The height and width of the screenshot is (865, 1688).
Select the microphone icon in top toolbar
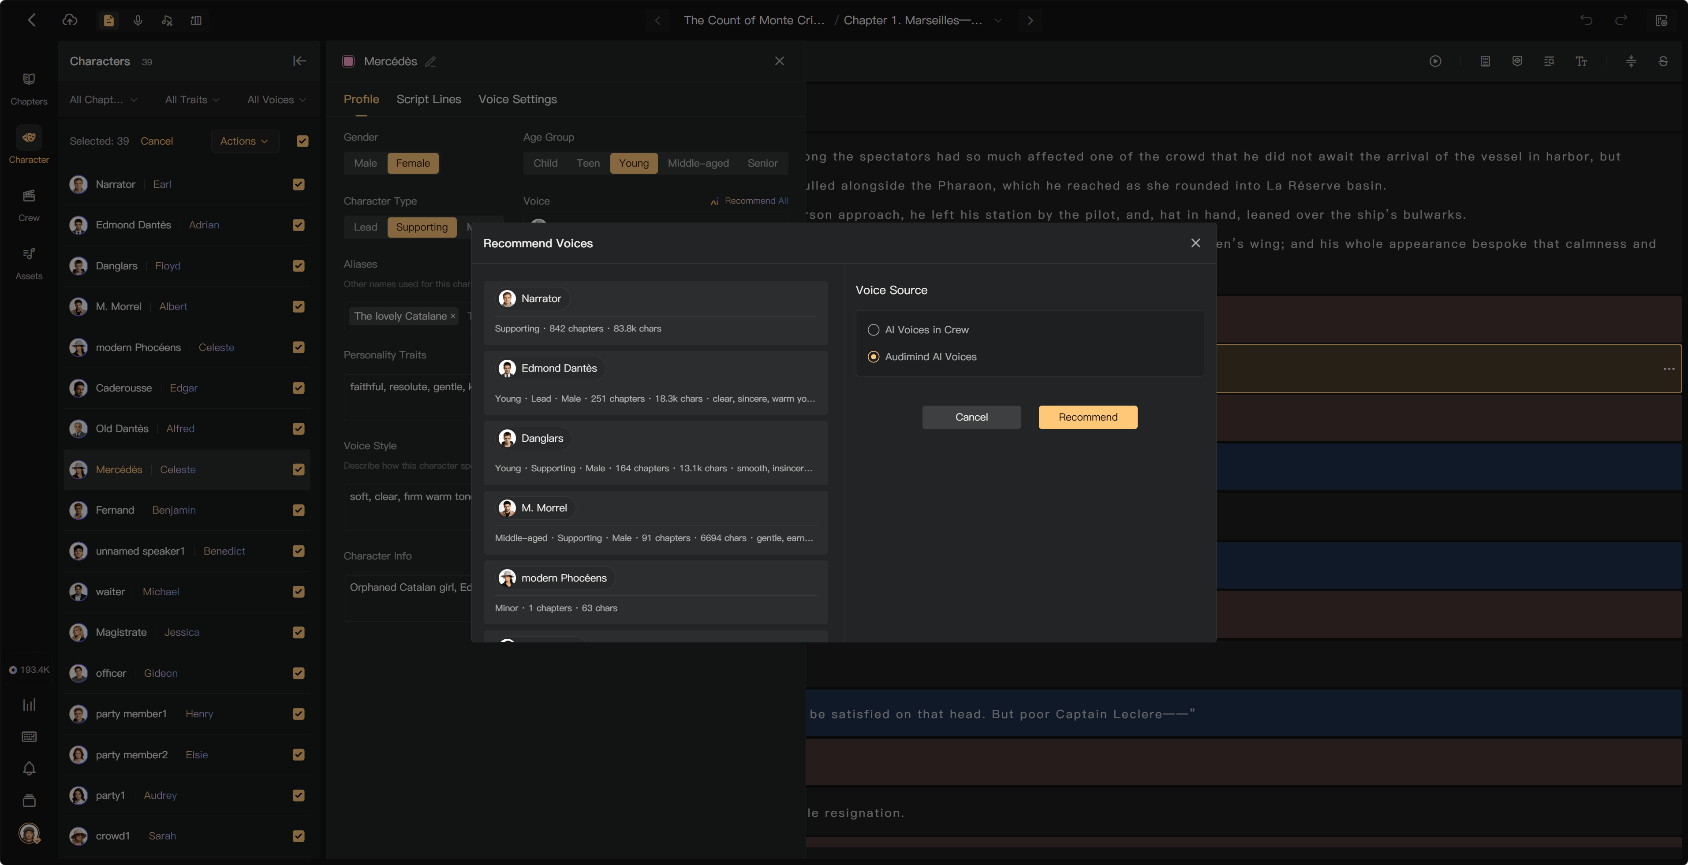(138, 20)
